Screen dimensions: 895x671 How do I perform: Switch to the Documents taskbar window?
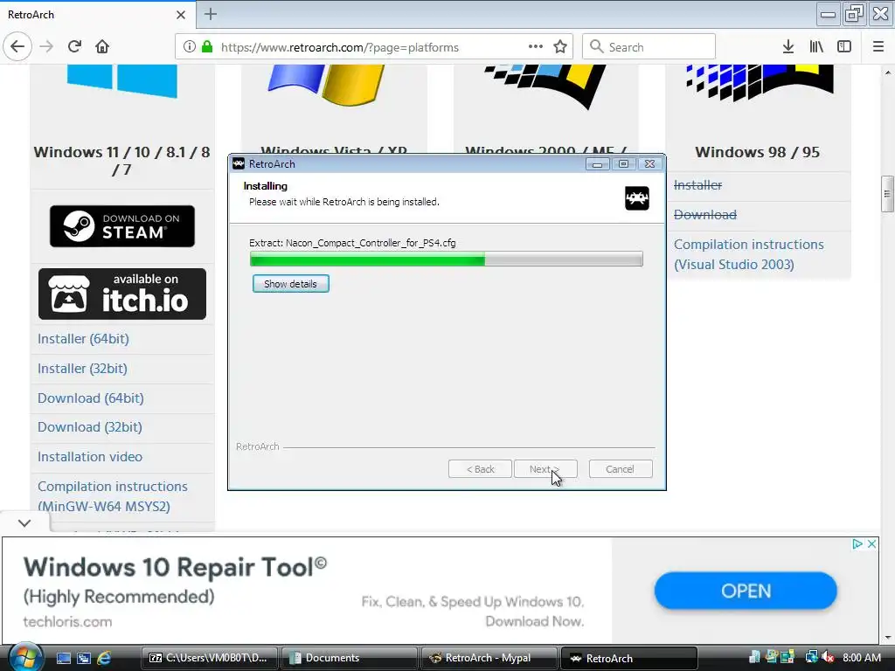click(x=350, y=658)
